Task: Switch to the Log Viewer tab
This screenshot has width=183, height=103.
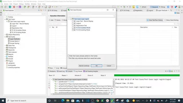Action: [78, 71]
